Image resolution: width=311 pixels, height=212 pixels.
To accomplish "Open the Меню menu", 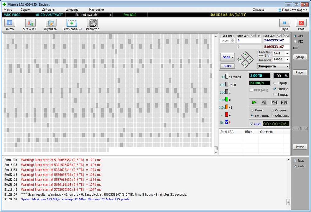I will 8,10.
